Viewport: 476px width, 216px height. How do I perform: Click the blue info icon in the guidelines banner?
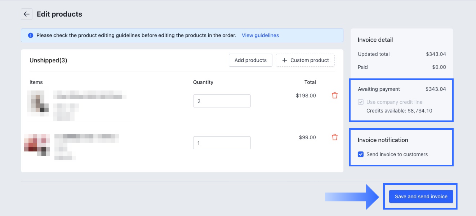[31, 35]
